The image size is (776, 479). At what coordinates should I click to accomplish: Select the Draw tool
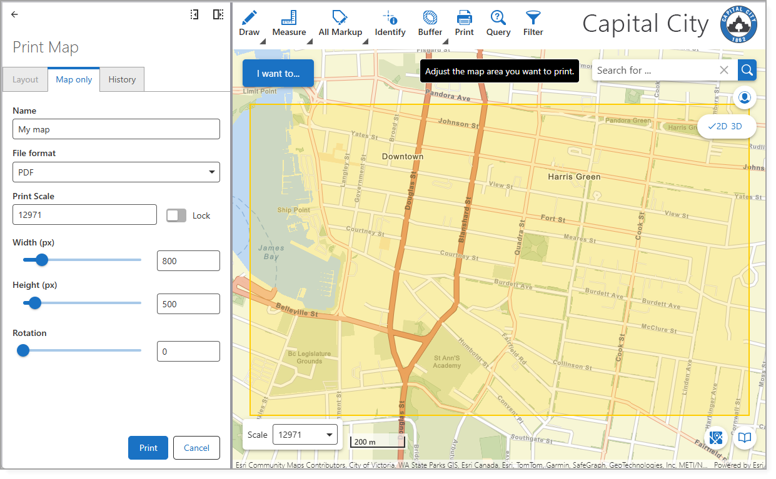[x=249, y=23]
